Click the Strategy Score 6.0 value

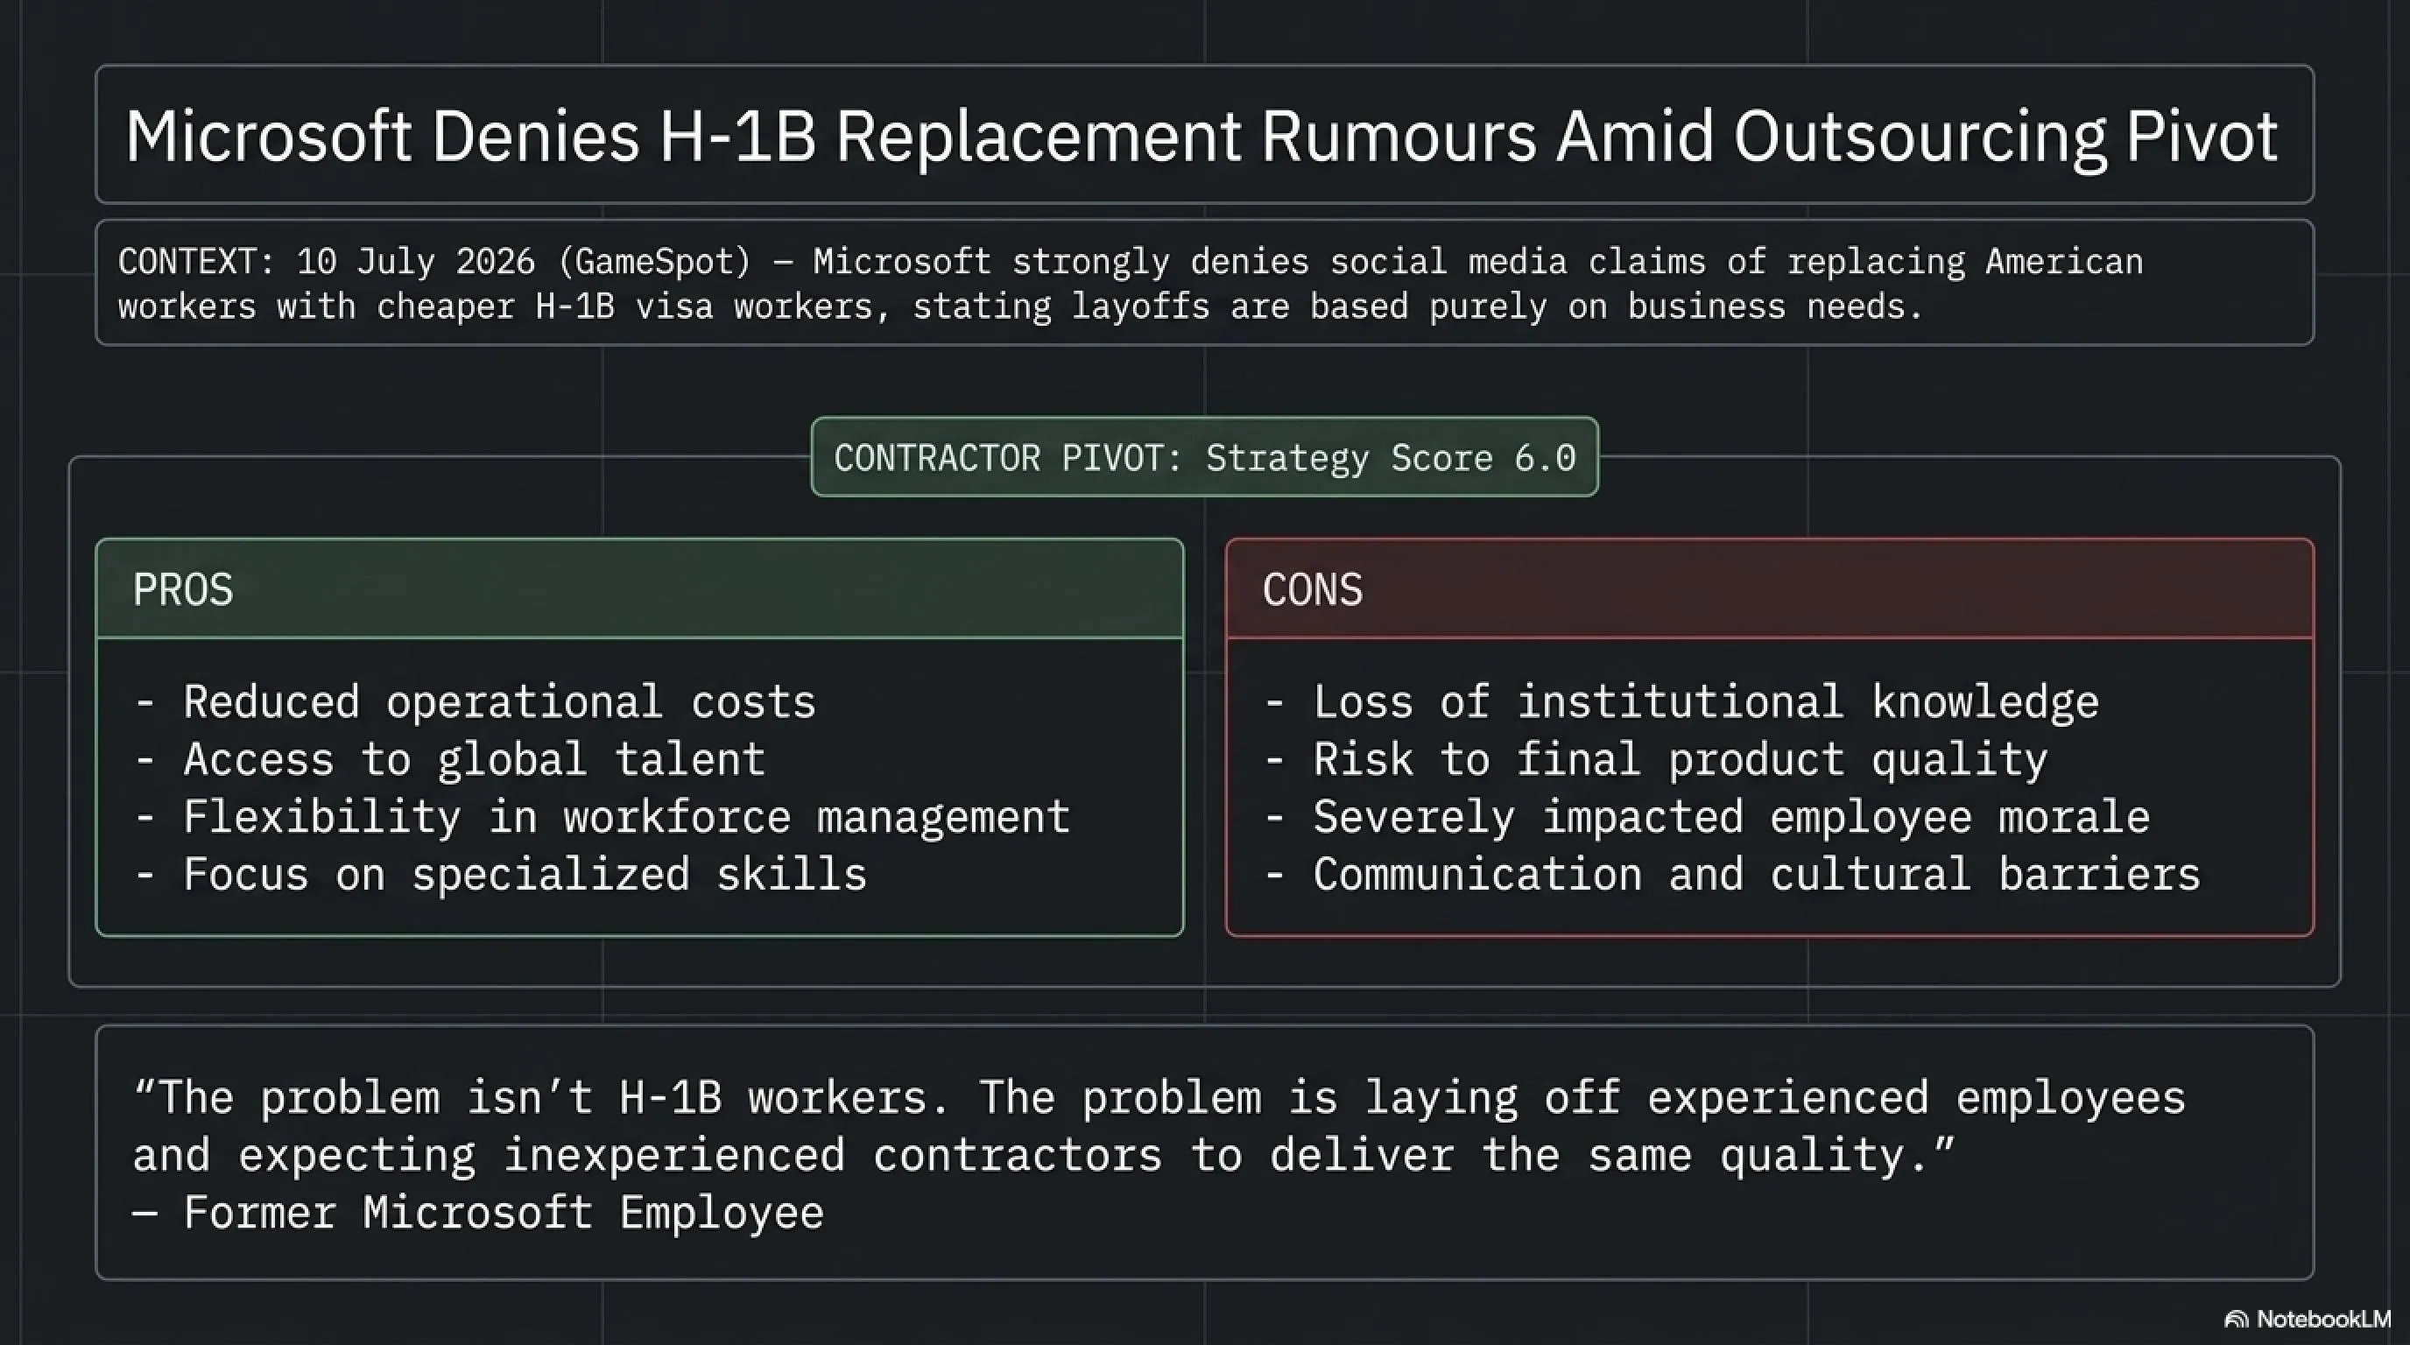tap(1392, 458)
